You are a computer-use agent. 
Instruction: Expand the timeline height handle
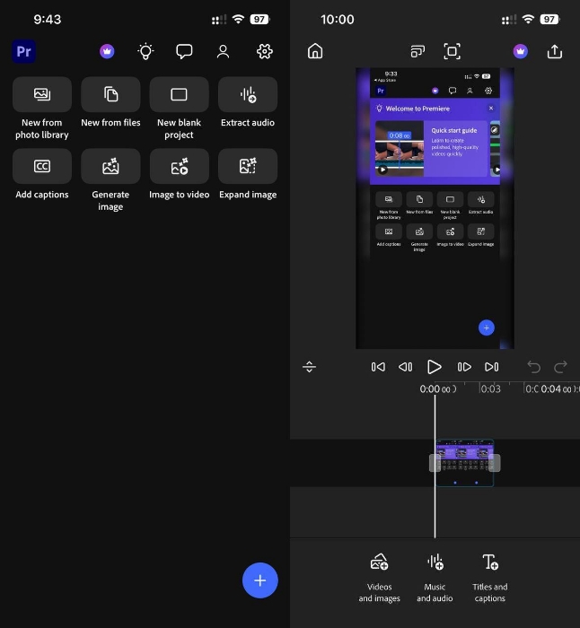[x=309, y=367]
